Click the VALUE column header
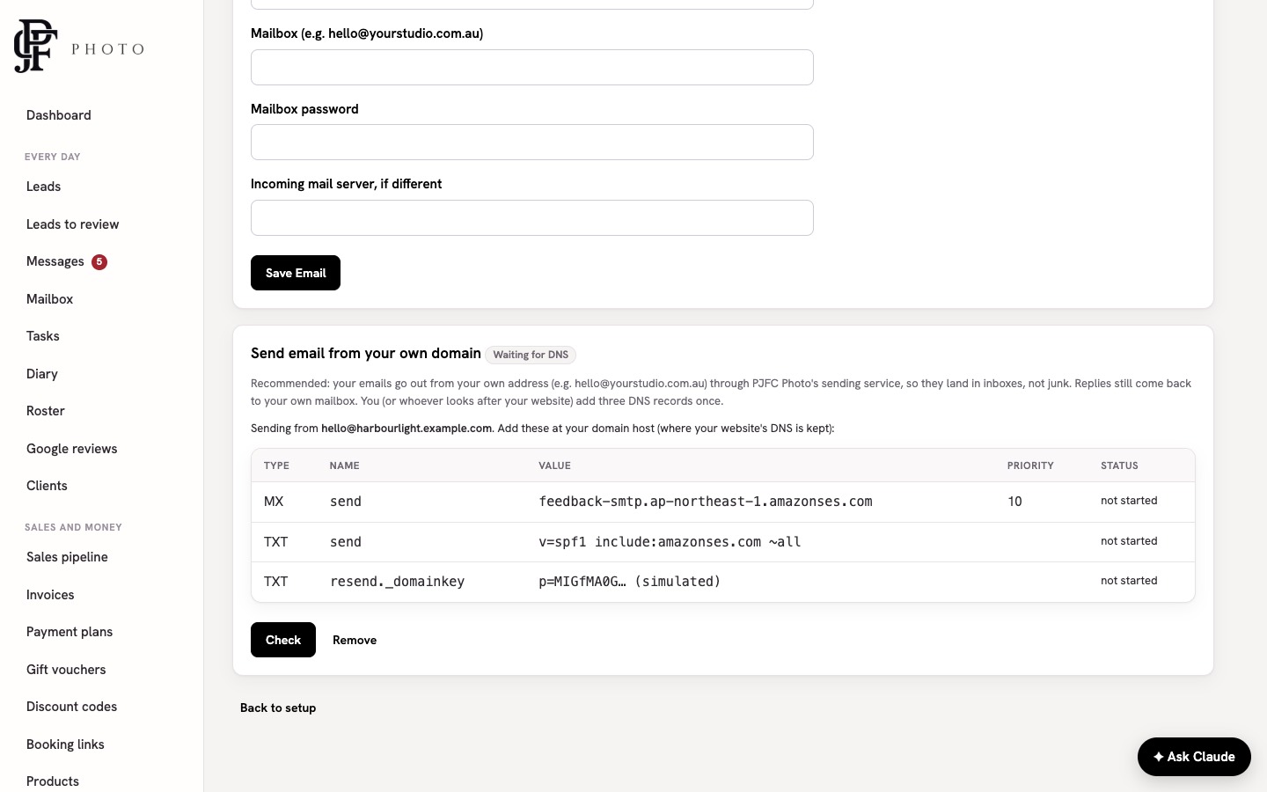 tap(554, 466)
